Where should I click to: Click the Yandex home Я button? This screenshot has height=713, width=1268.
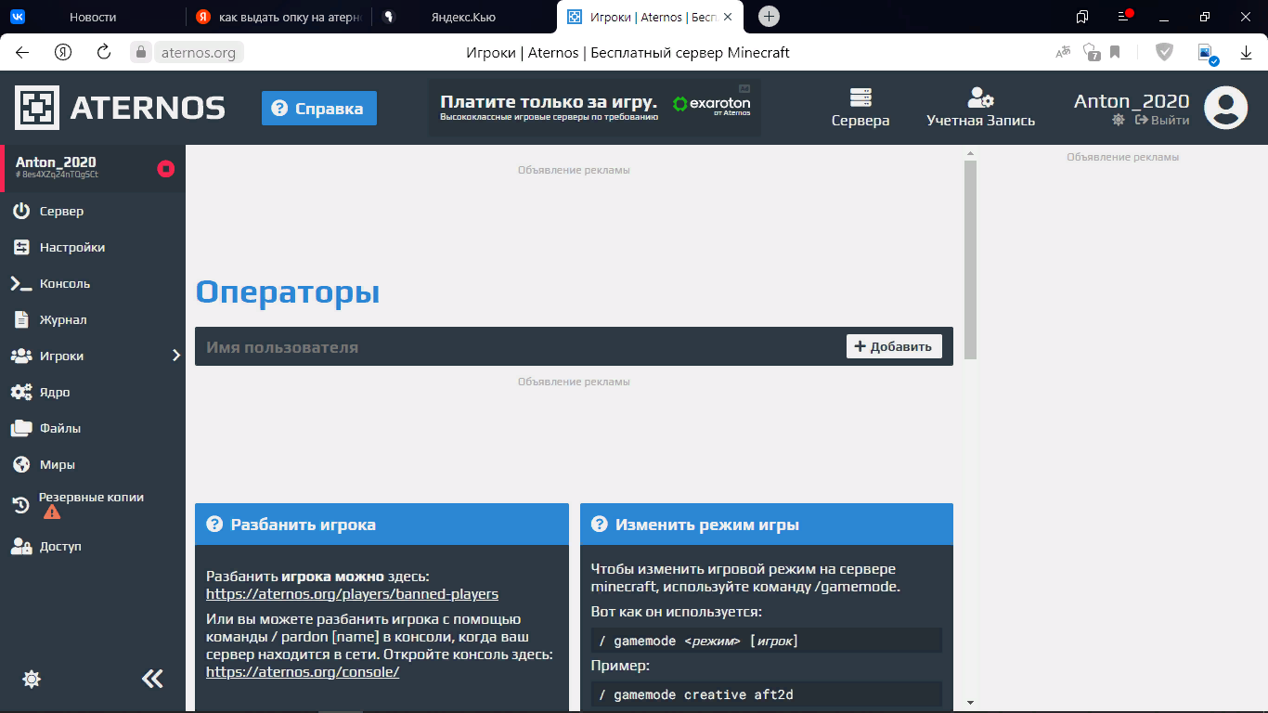(x=63, y=53)
